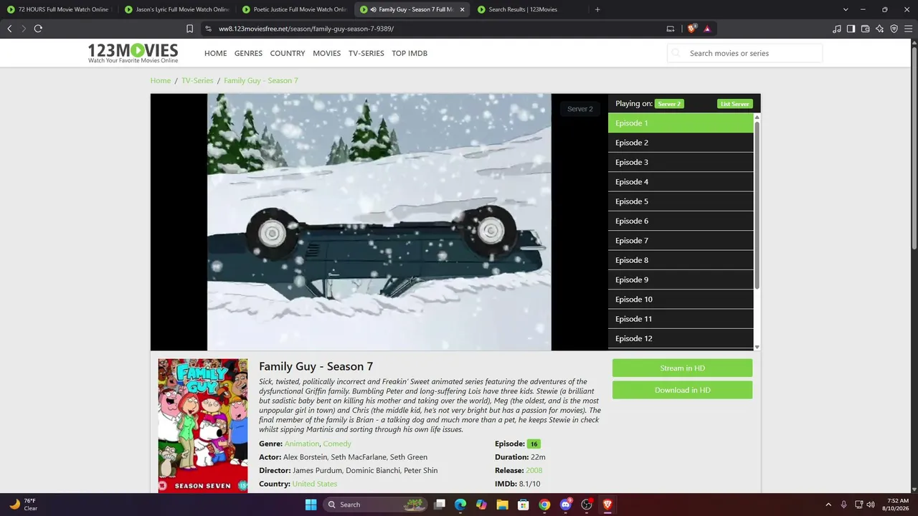Reload the page with the refresh icon
Screen dimensions: 918x516
coord(38,29)
